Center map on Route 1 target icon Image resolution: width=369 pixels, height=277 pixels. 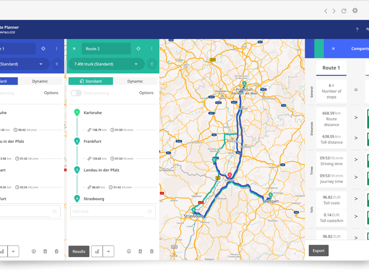43,49
